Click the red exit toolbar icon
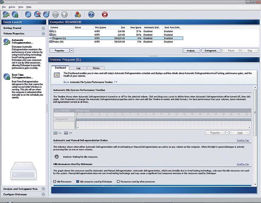 point(105,14)
